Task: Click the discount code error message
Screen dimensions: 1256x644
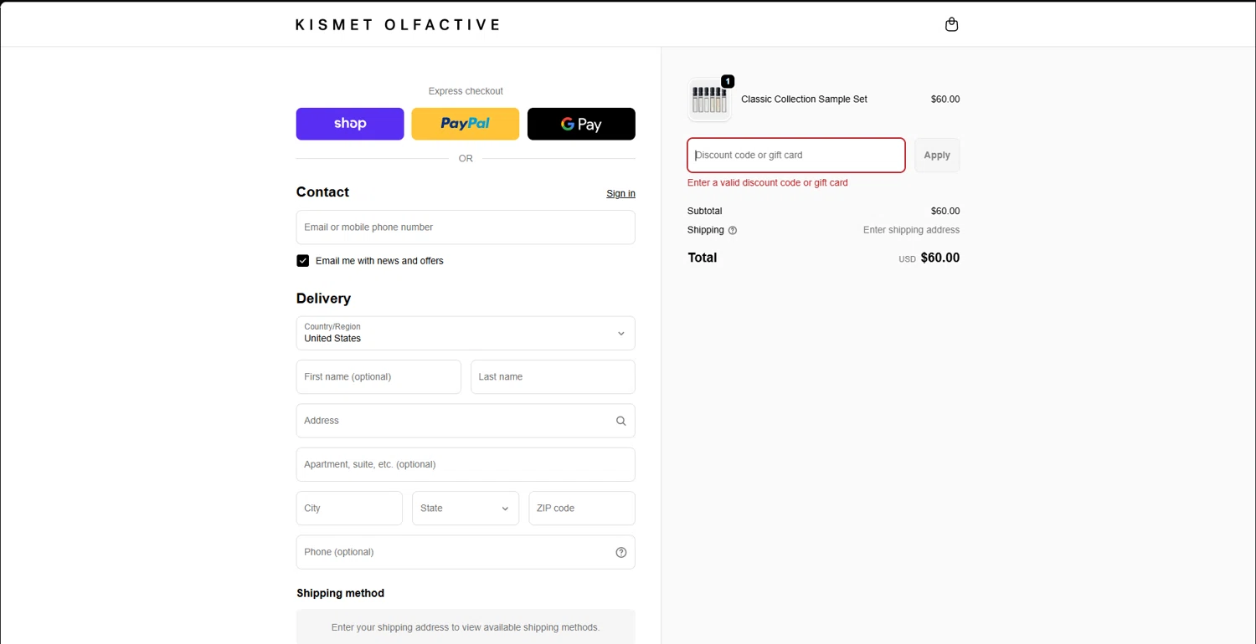Action: (x=768, y=182)
